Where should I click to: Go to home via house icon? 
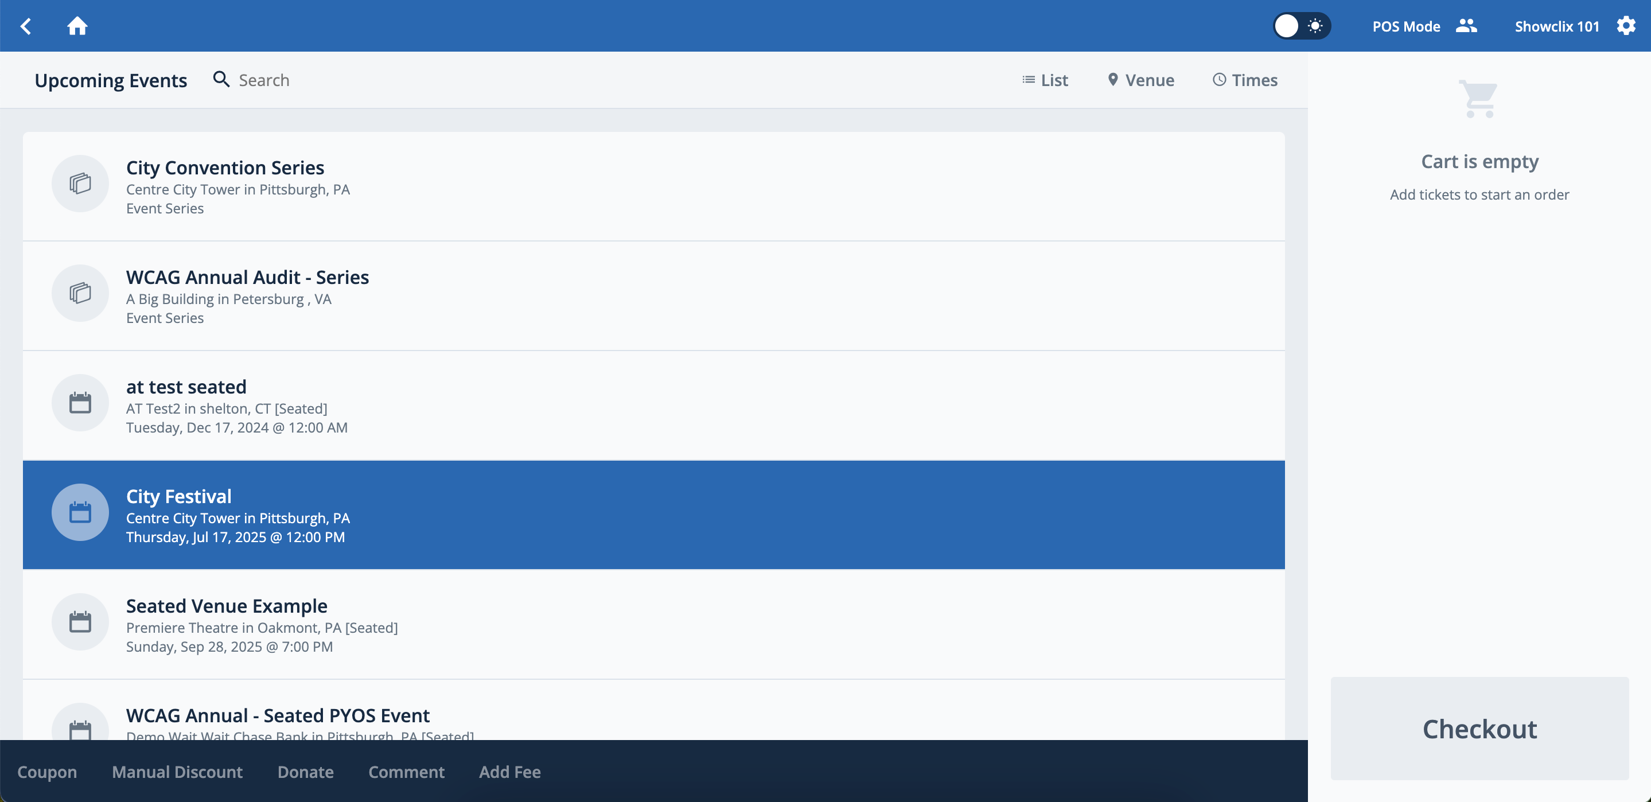[x=77, y=26]
